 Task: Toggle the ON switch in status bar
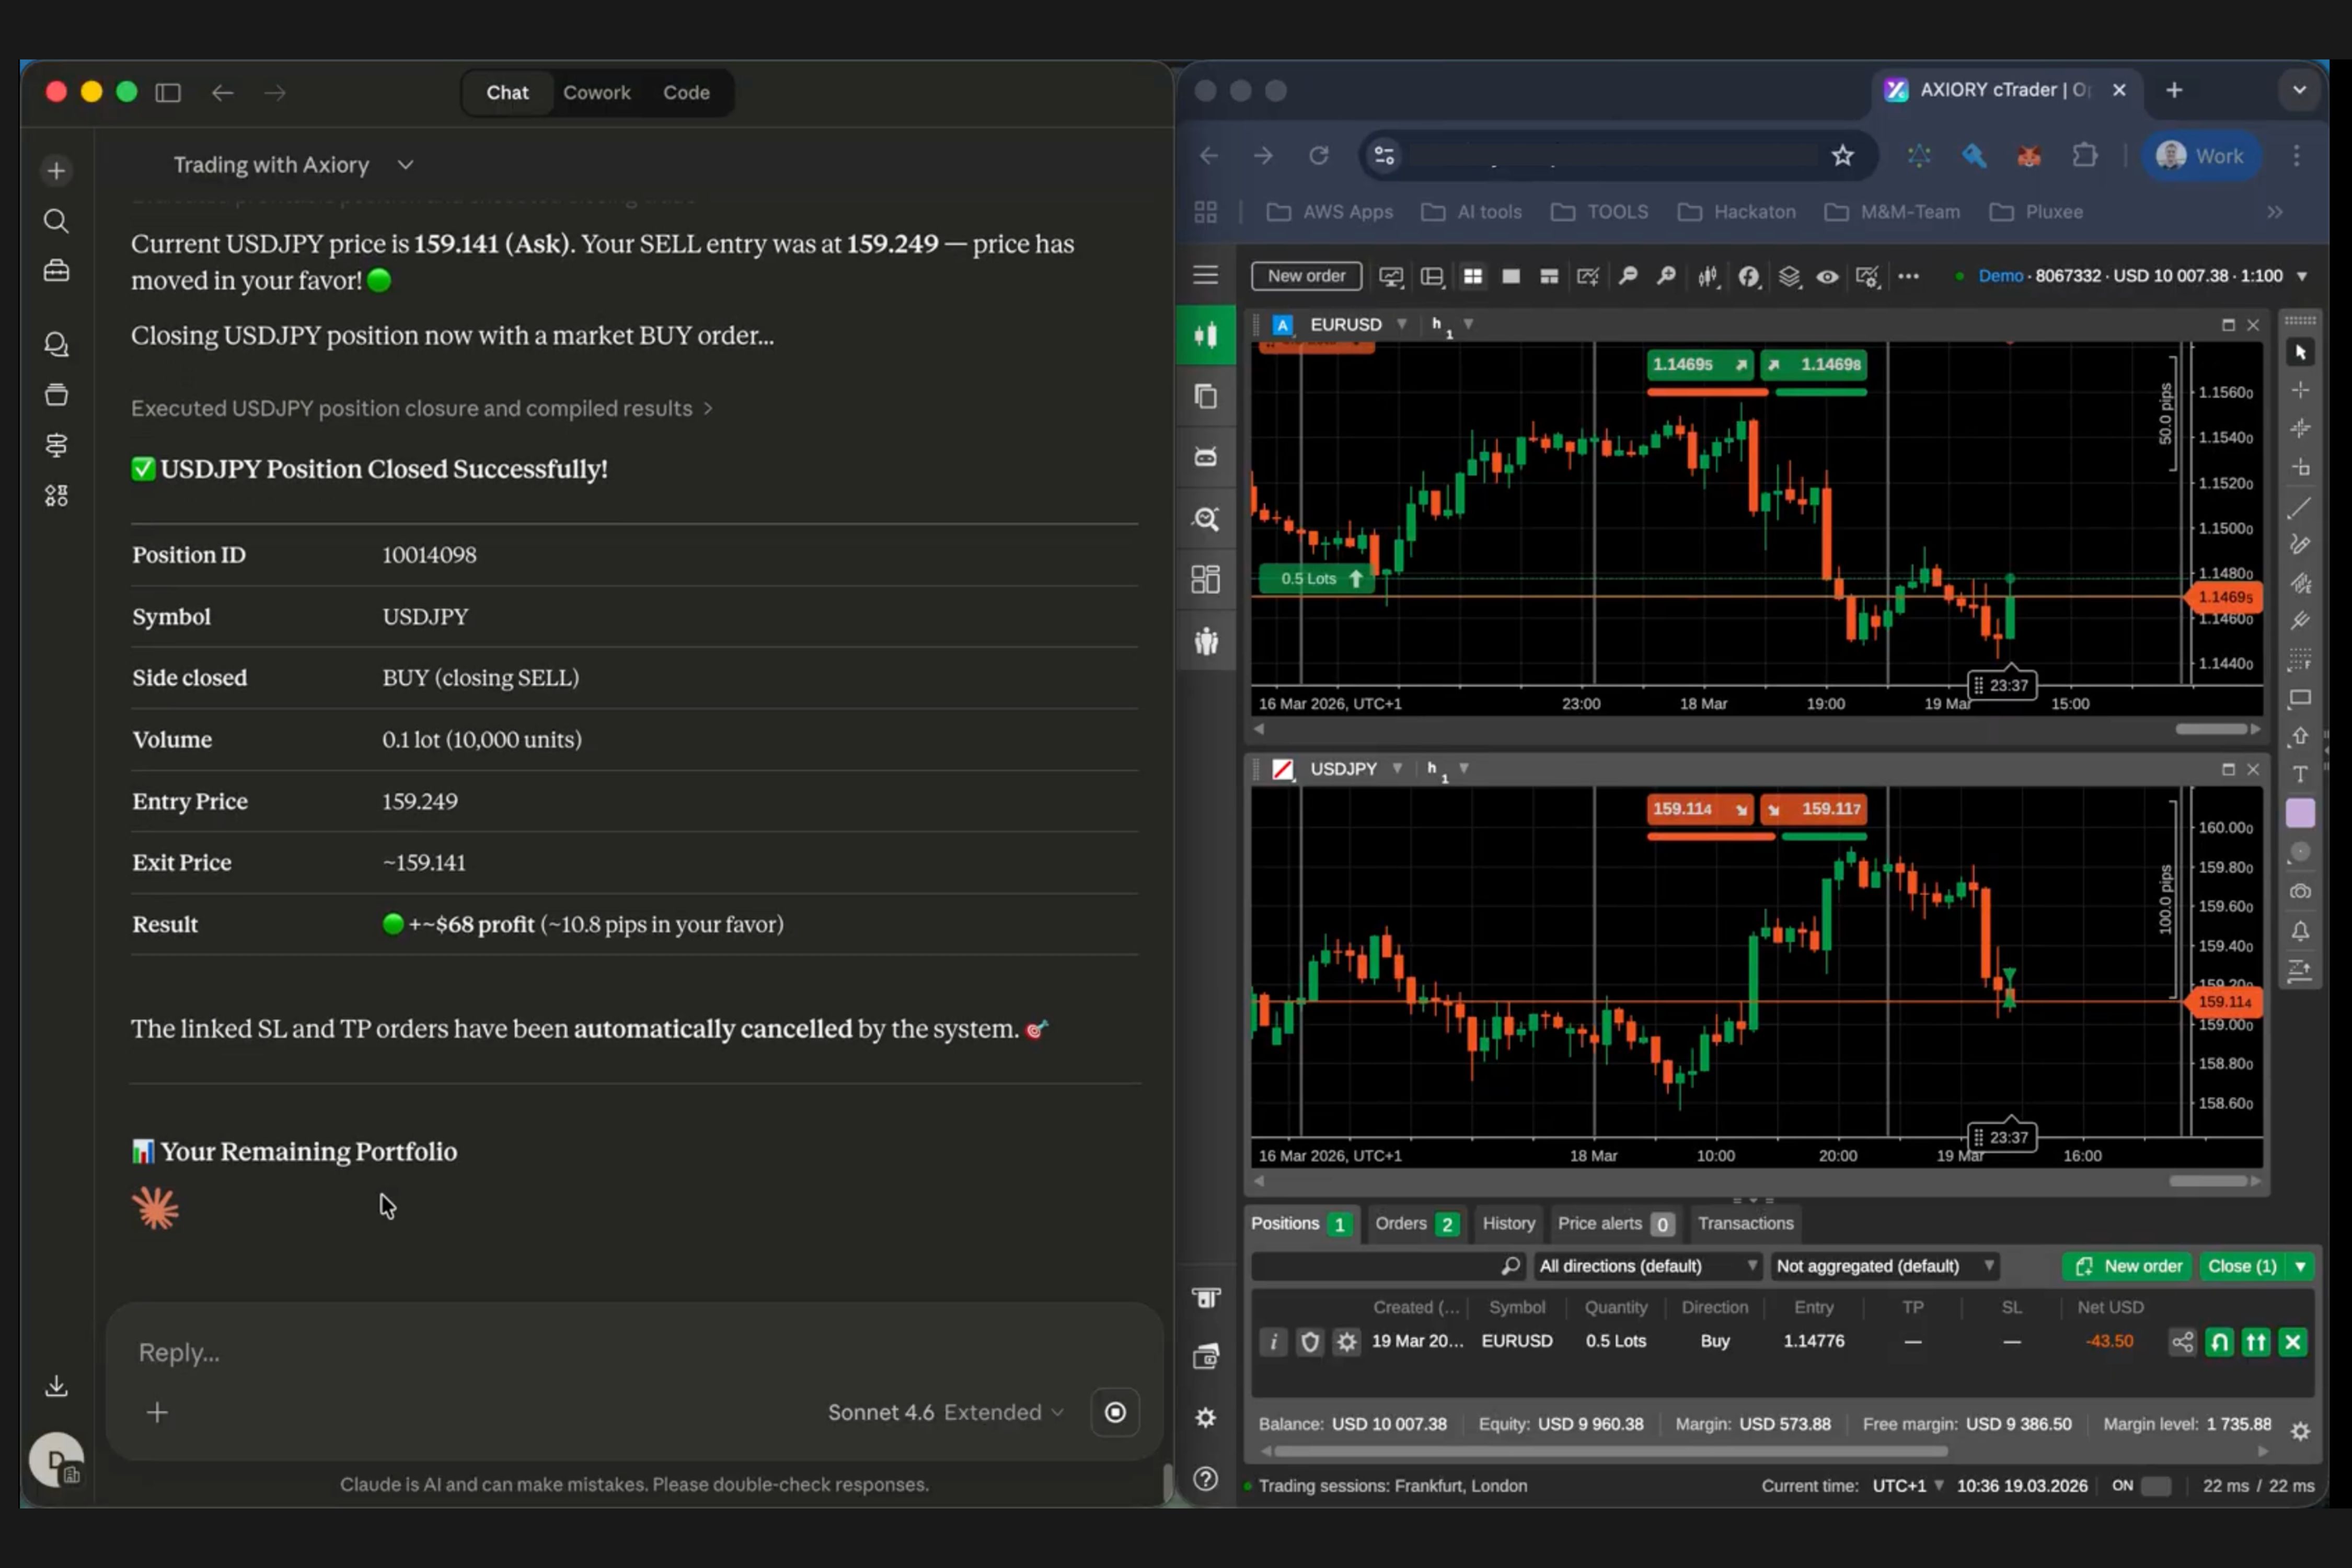coord(2156,1486)
